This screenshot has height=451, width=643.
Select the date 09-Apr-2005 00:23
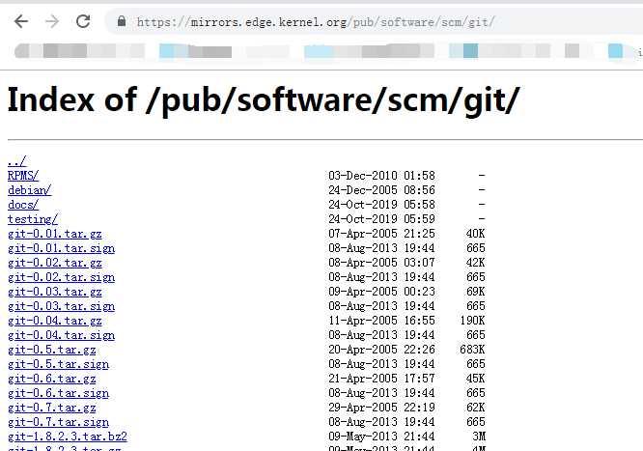[381, 292]
